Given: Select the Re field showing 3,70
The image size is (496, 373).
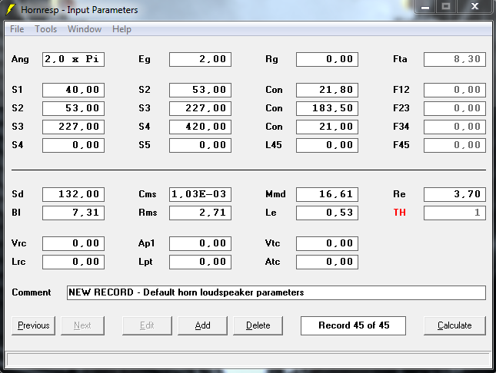Looking at the screenshot, I should tap(455, 194).
